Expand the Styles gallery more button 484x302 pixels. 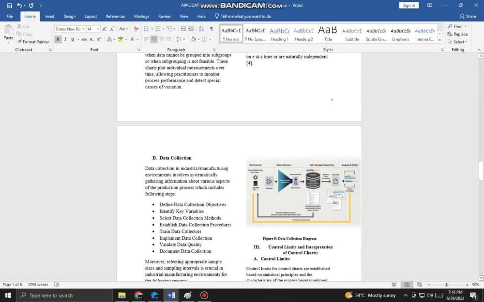[x=440, y=41]
